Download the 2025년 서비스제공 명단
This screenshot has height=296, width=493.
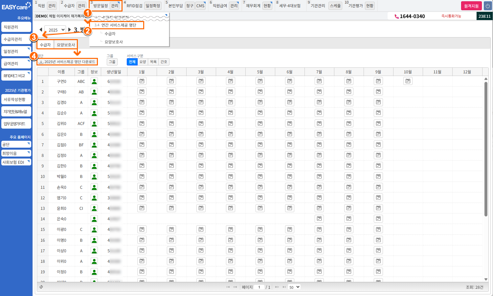[x=67, y=62]
